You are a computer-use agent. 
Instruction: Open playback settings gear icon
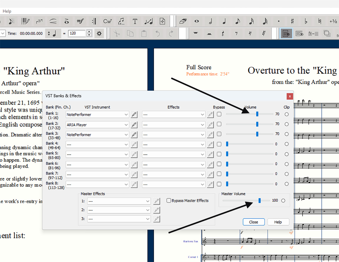tap(99, 33)
